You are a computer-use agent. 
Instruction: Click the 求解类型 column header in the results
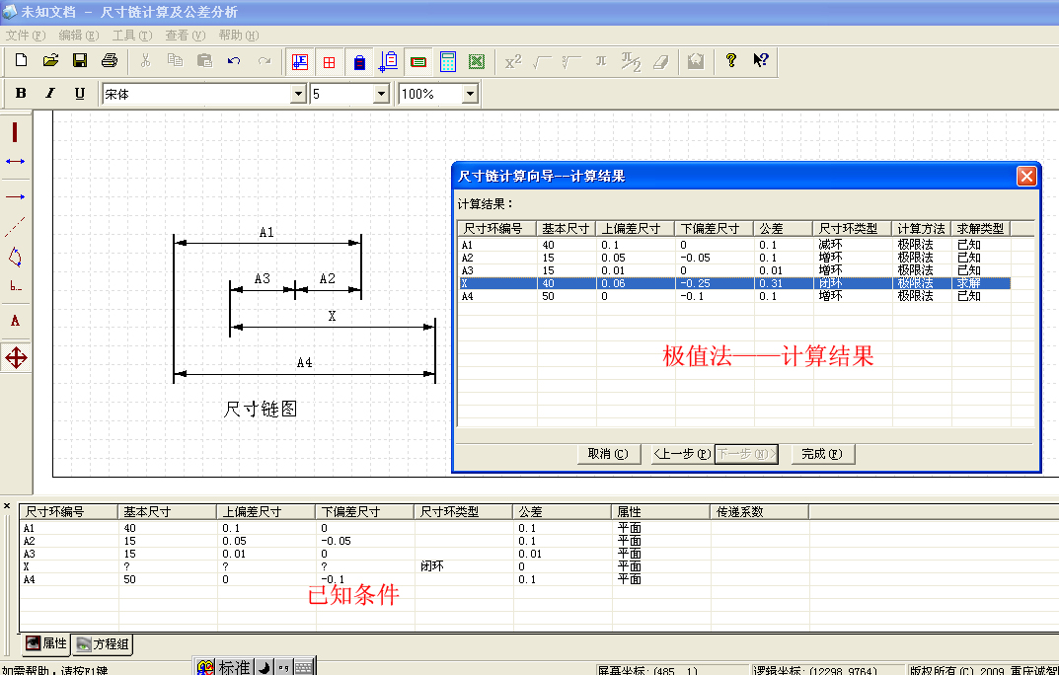click(981, 229)
